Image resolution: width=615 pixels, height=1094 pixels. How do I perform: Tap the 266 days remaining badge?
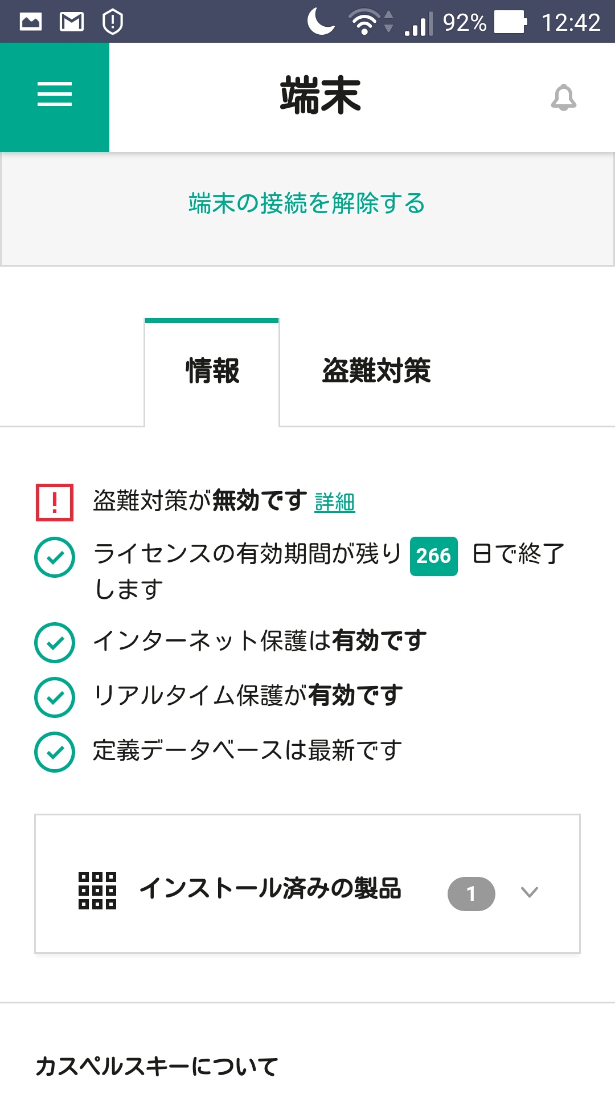(433, 556)
